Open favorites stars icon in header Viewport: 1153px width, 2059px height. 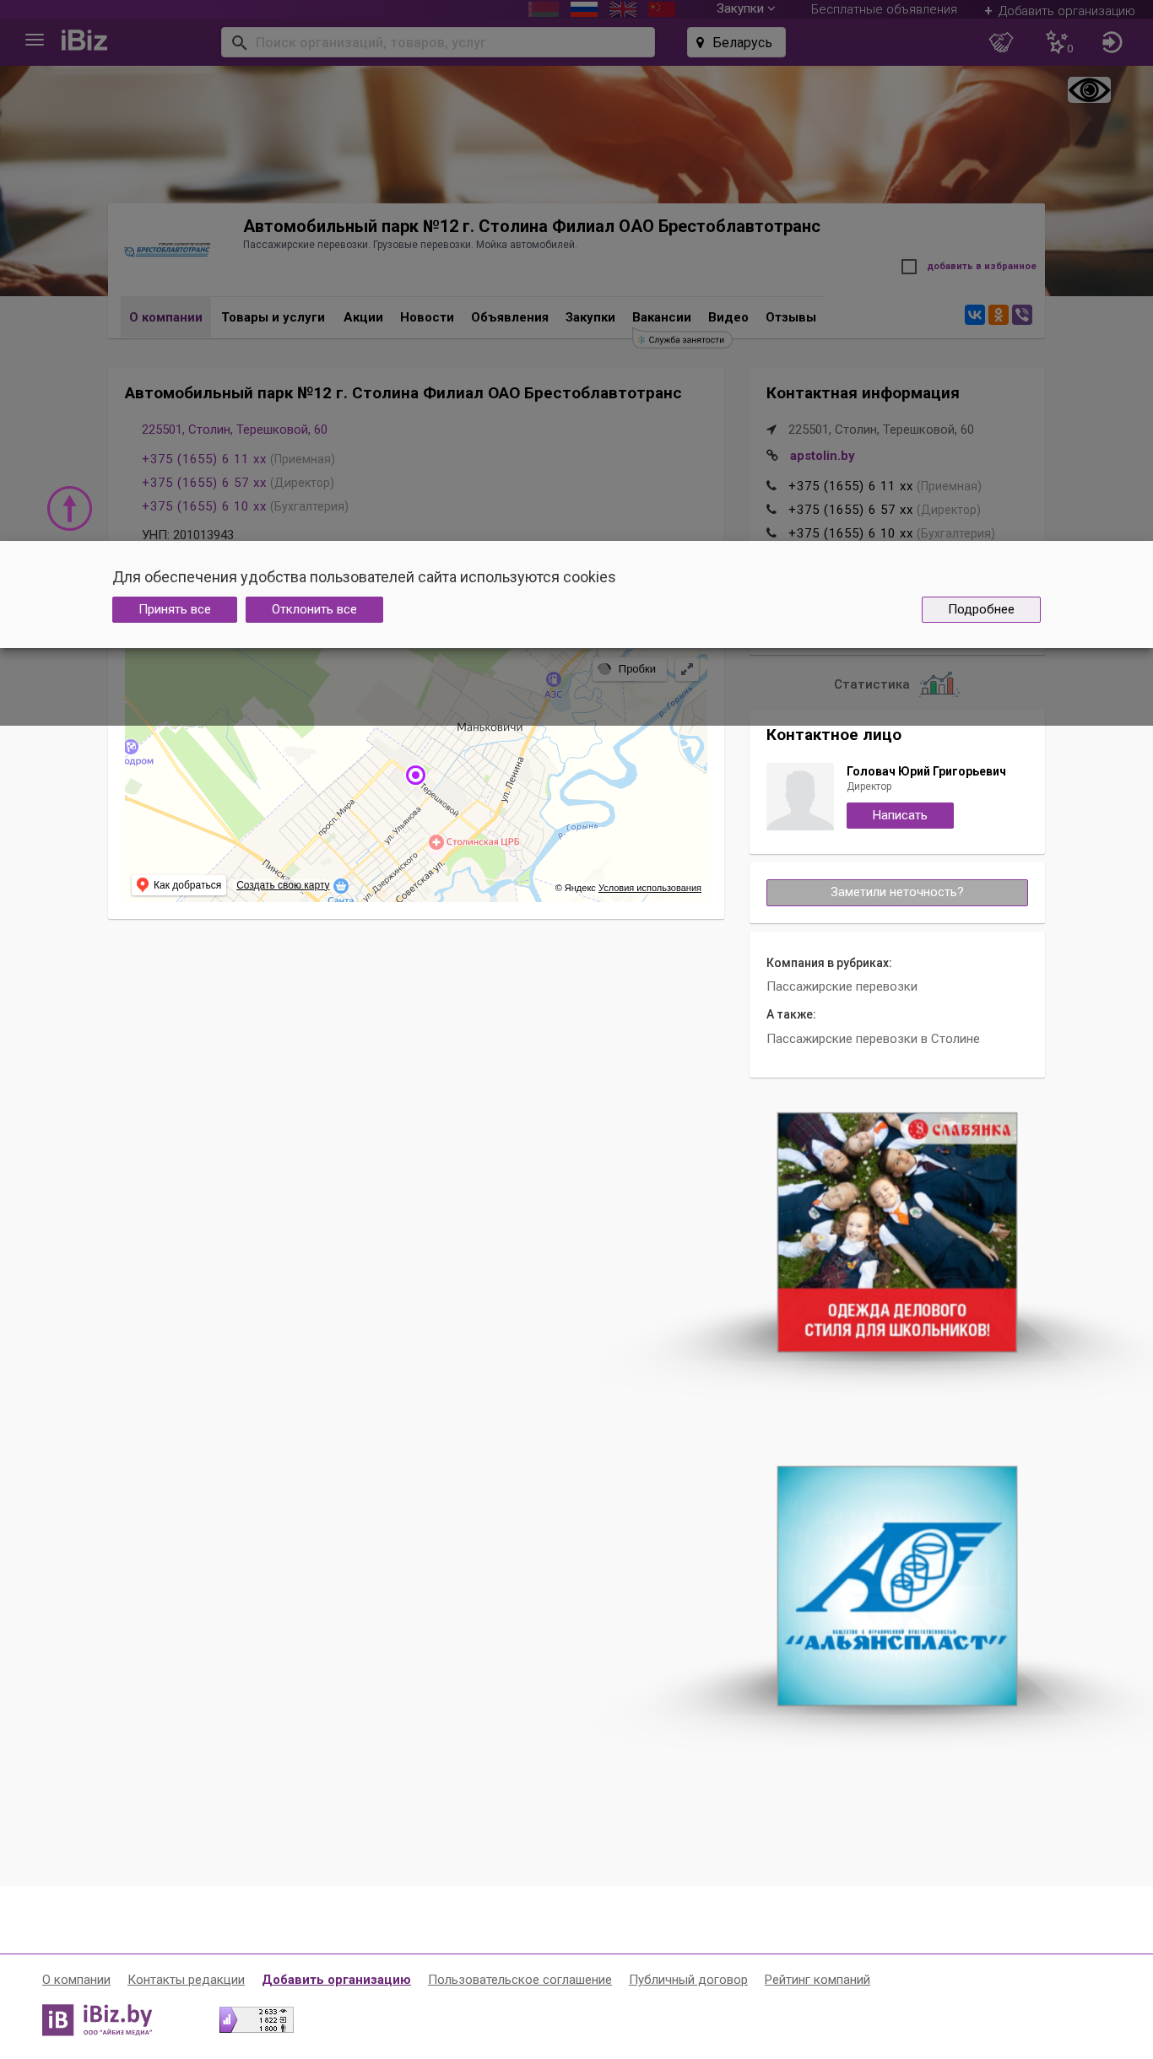[x=1058, y=42]
